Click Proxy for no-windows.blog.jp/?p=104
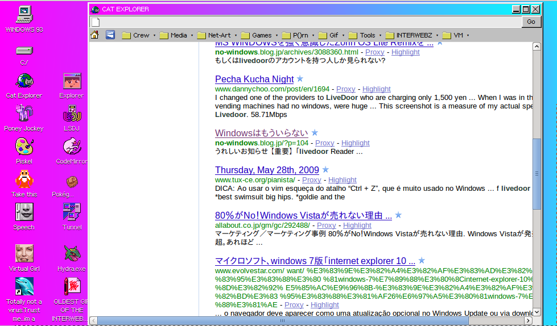This screenshot has height=326, width=557. tap(325, 143)
